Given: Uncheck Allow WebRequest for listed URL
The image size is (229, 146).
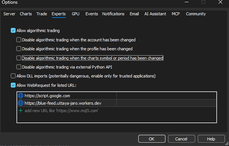Looking at the screenshot, I should [13, 85].
